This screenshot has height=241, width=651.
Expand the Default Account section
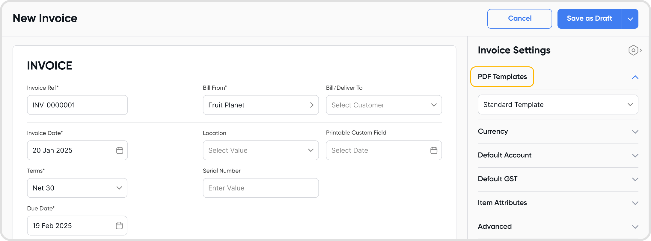(635, 155)
